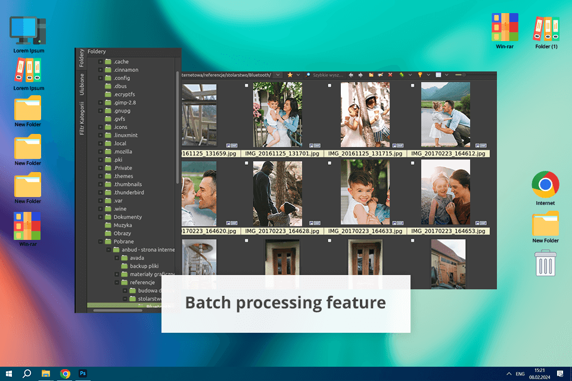Click the folder tree horizontal scrollbar
Screen dimensions: 572x381
(118, 311)
